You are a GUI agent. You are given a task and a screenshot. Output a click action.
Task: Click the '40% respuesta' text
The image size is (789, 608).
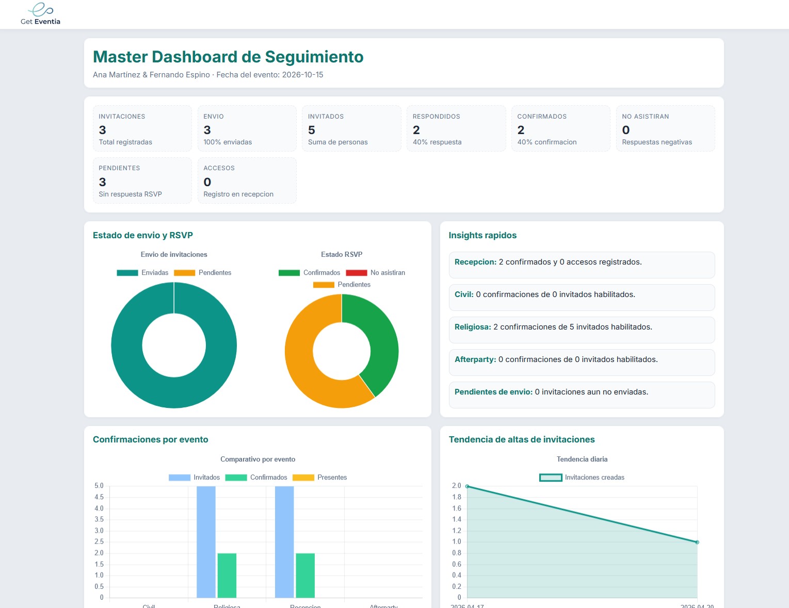[x=437, y=142]
